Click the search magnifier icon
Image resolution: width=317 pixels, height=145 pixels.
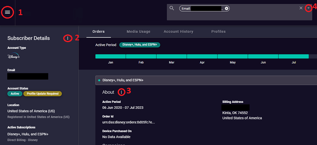(172, 8)
